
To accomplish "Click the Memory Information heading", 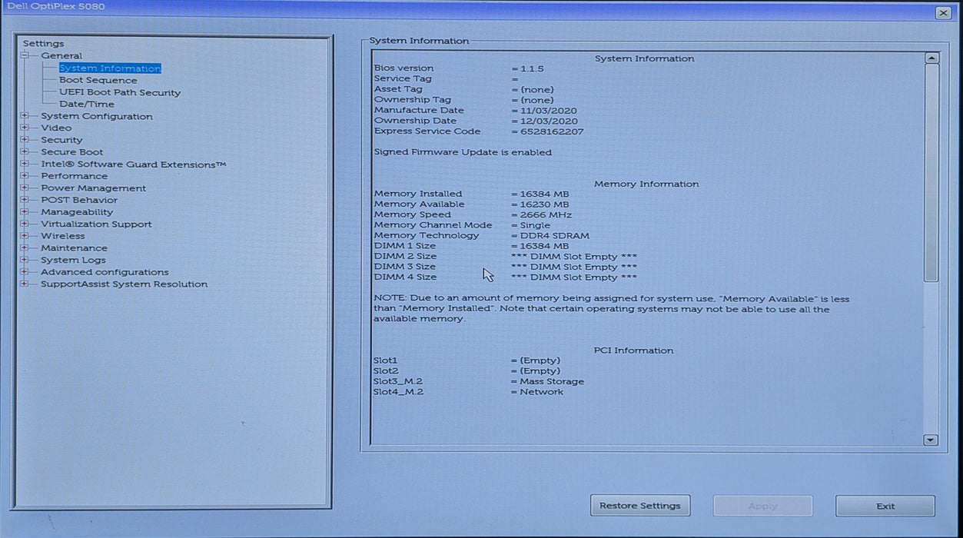I will pyautogui.click(x=646, y=184).
